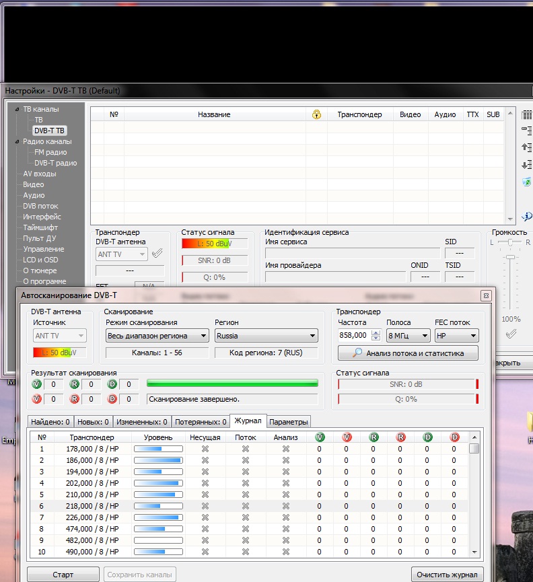Image resolution: width=533 pixels, height=582 pixels.
Task: Open the Регион dropdown showing Russia
Action: [x=266, y=335]
